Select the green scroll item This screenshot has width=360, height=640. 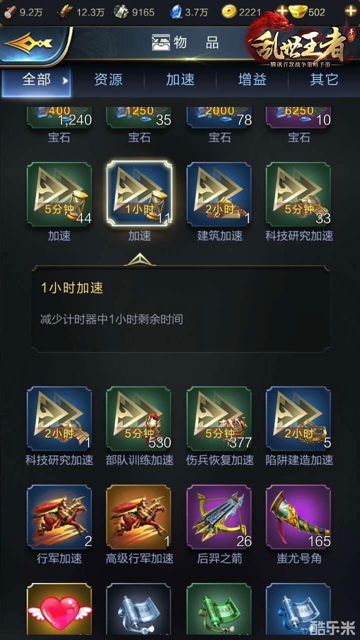tap(219, 611)
